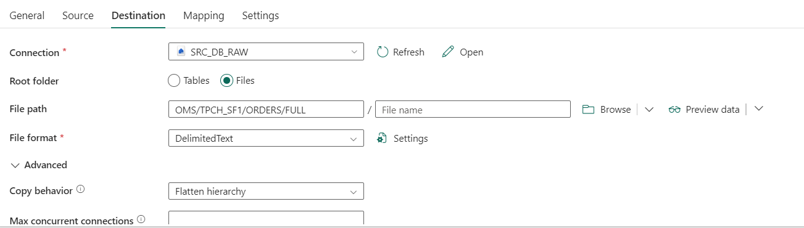Image resolution: width=804 pixels, height=228 pixels.
Task: Open the Settings tab
Action: tap(260, 15)
